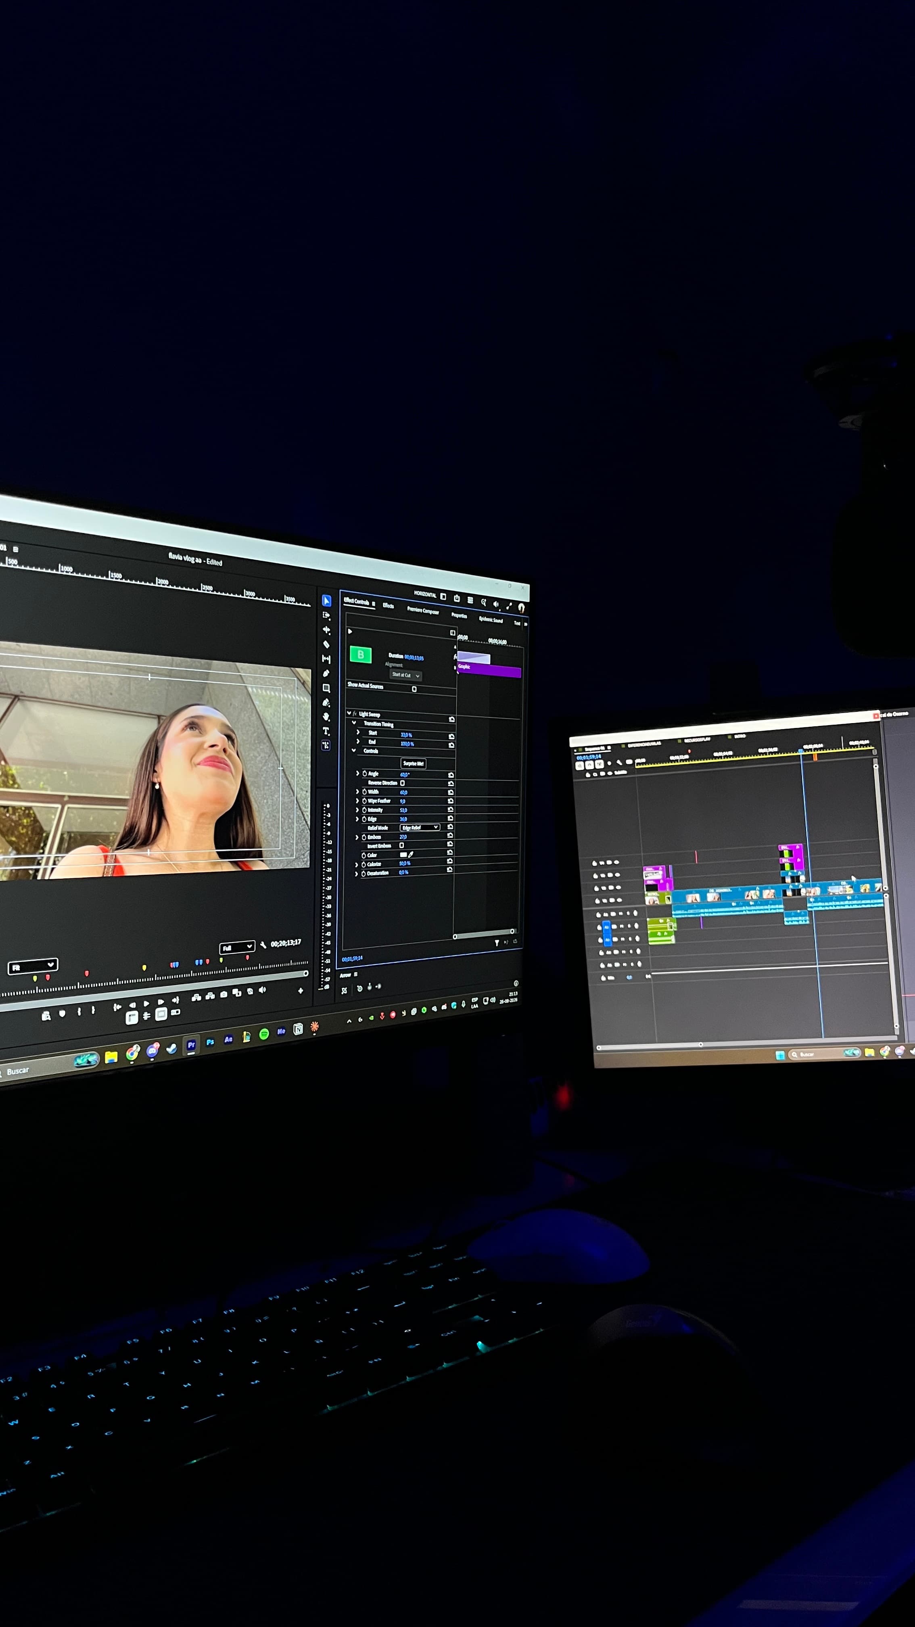915x1627 pixels.
Task: Click the Go to Out button
Action: click(176, 1000)
